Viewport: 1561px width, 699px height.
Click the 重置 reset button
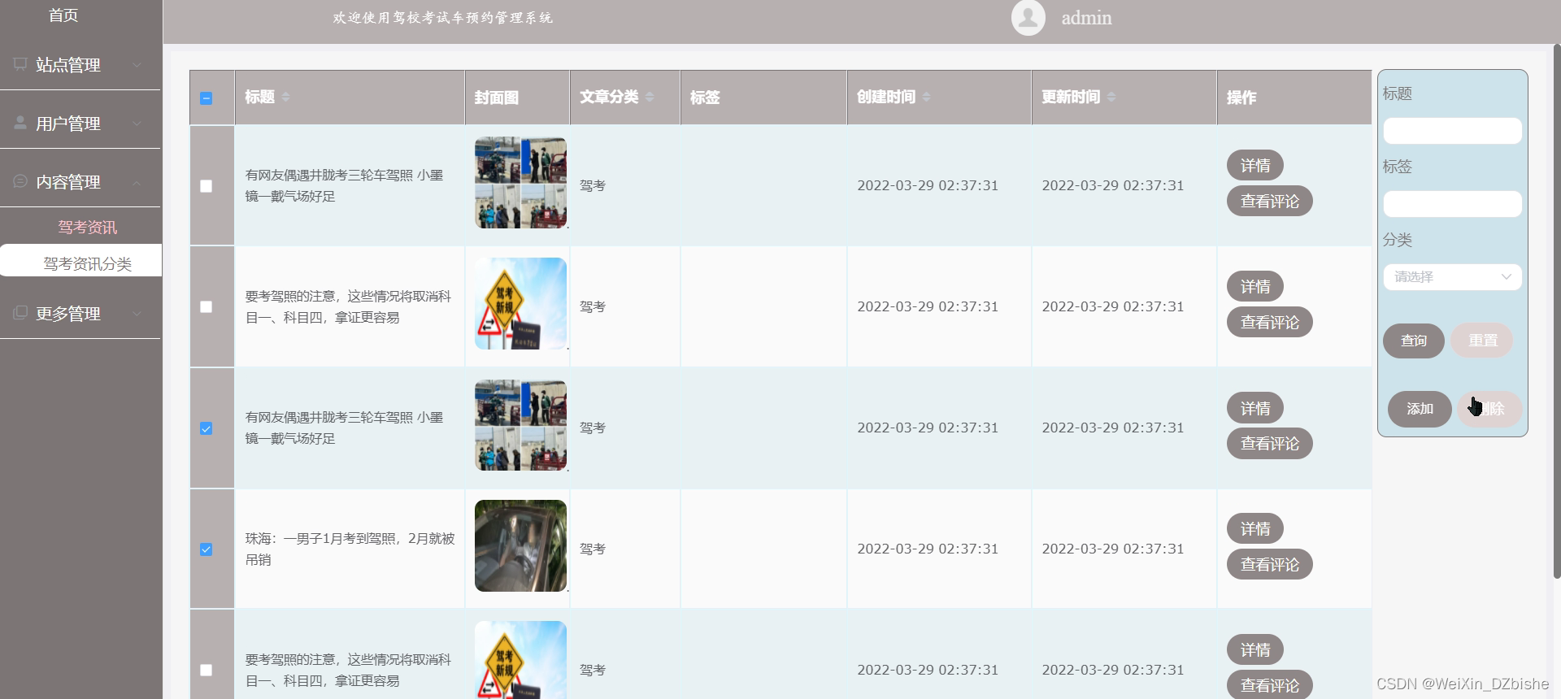pos(1482,341)
